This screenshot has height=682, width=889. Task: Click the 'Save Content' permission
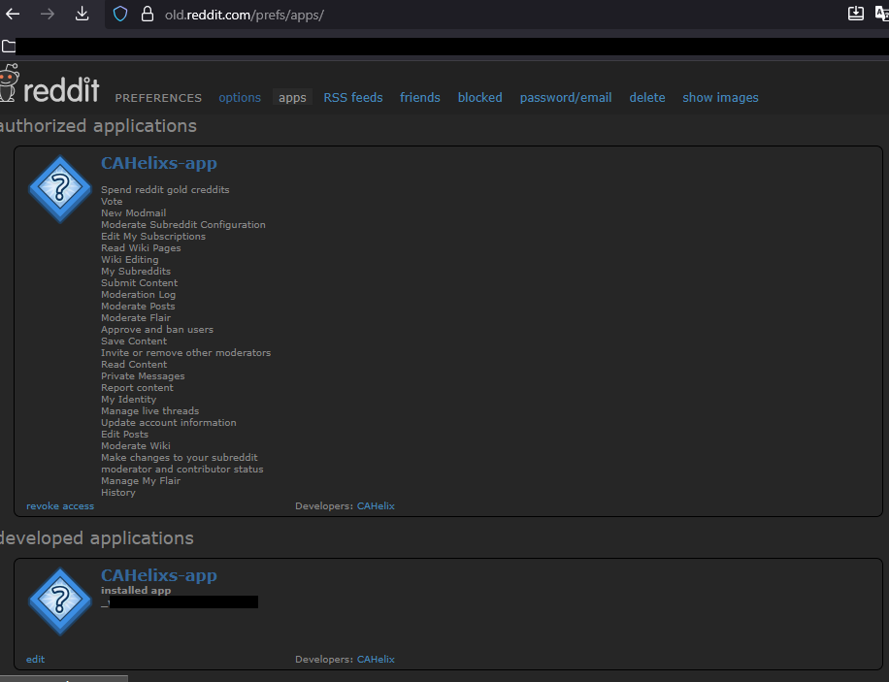pos(134,341)
